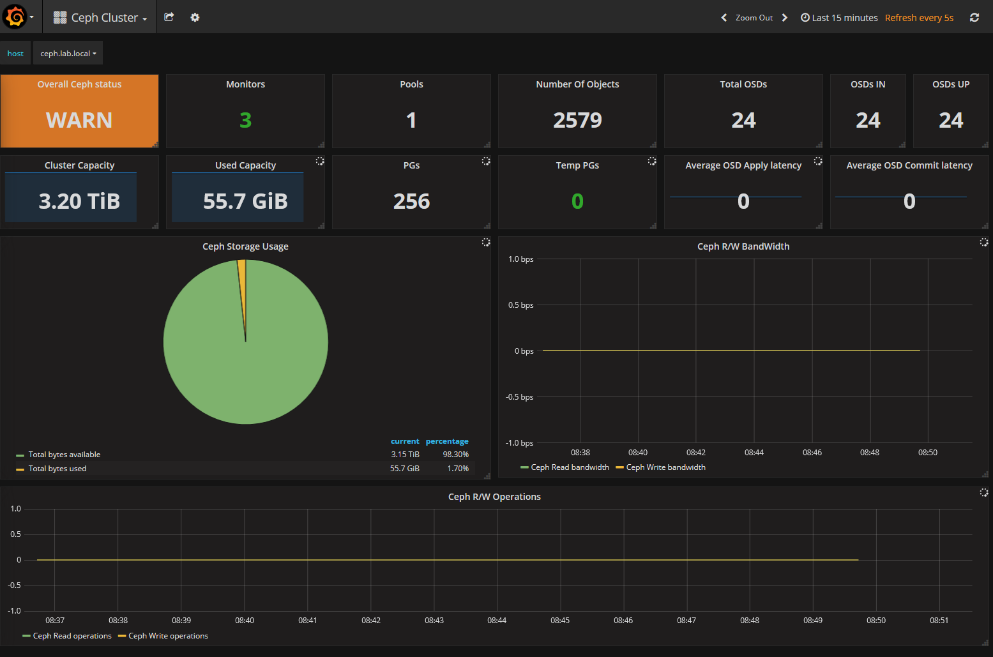The image size is (993, 657).
Task: Toggle Ceph Write operations series visibility
Action: [x=168, y=636]
